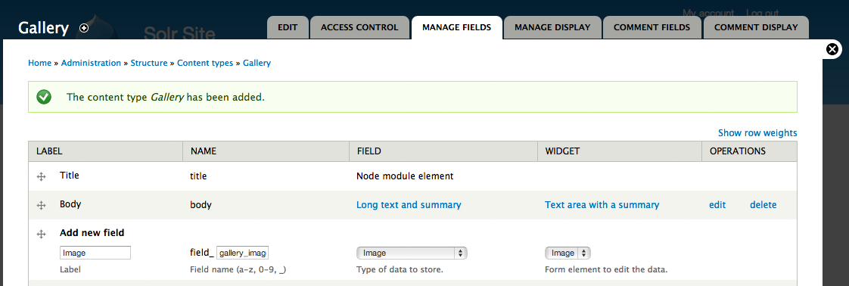
Task: Grab the drag handle of the Body row
Action: point(41,205)
